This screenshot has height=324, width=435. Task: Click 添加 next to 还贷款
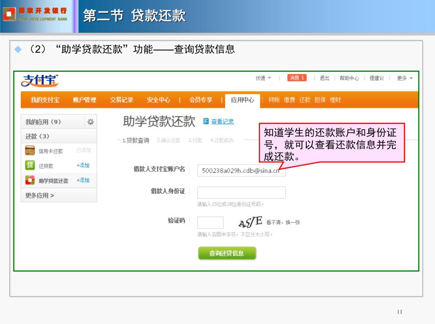click(83, 165)
